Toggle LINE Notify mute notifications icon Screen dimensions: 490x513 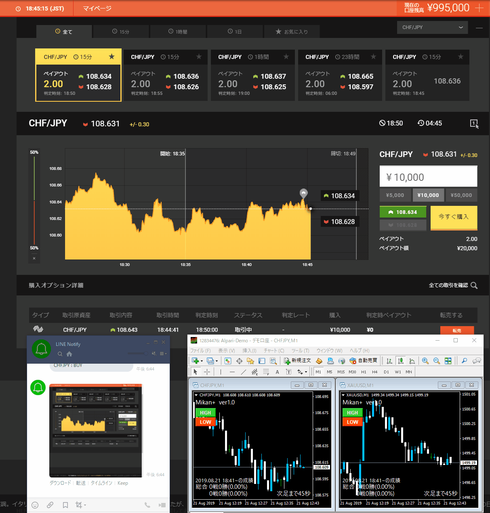[x=154, y=354]
